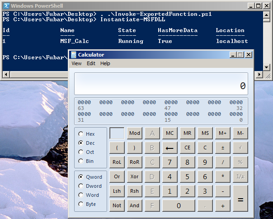
Task: Click the open parenthesis button
Action: tap(117, 148)
